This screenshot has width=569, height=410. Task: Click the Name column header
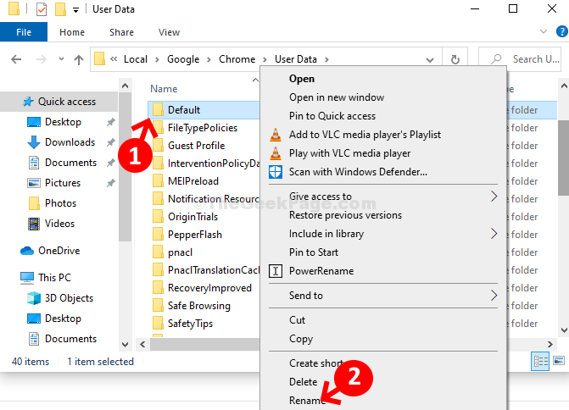pos(164,89)
